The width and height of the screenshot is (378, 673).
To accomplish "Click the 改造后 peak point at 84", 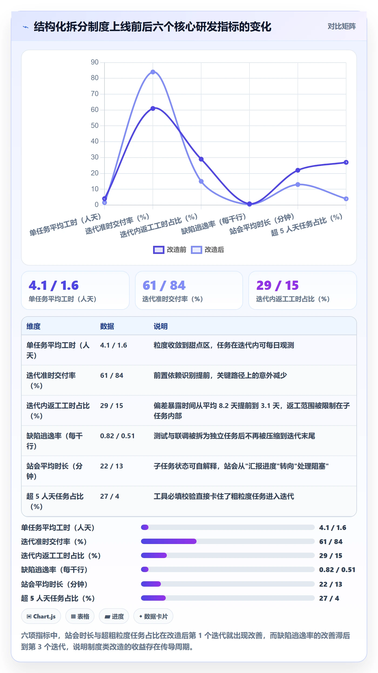I will pos(153,72).
